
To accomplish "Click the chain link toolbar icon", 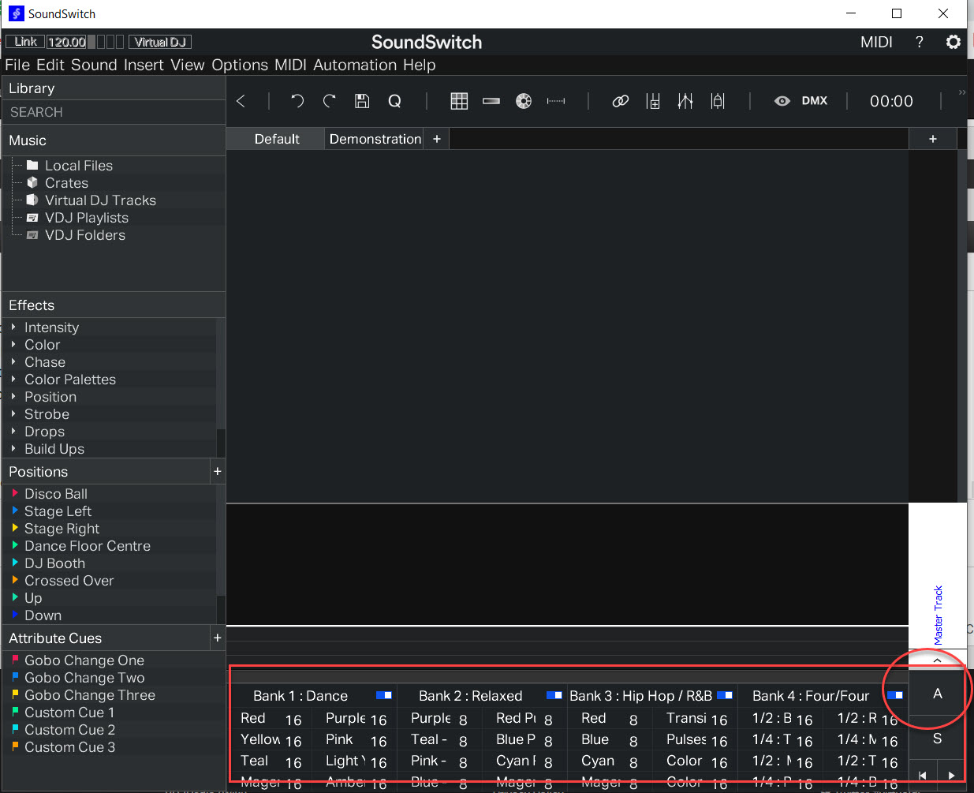I will (x=621, y=101).
